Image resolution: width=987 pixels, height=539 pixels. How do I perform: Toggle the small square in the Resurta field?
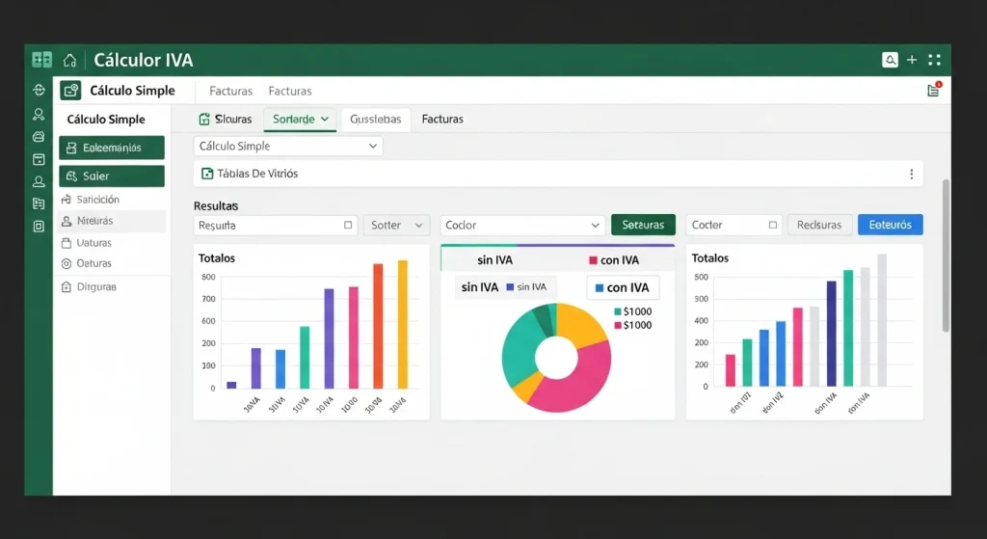click(x=348, y=225)
